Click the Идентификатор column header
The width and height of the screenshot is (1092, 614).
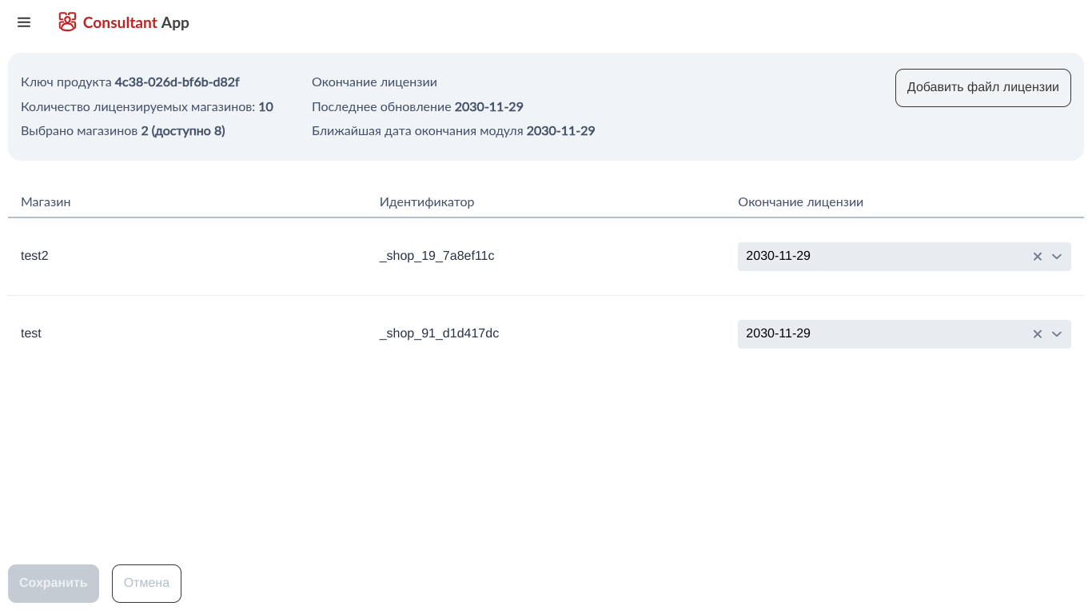tap(427, 202)
